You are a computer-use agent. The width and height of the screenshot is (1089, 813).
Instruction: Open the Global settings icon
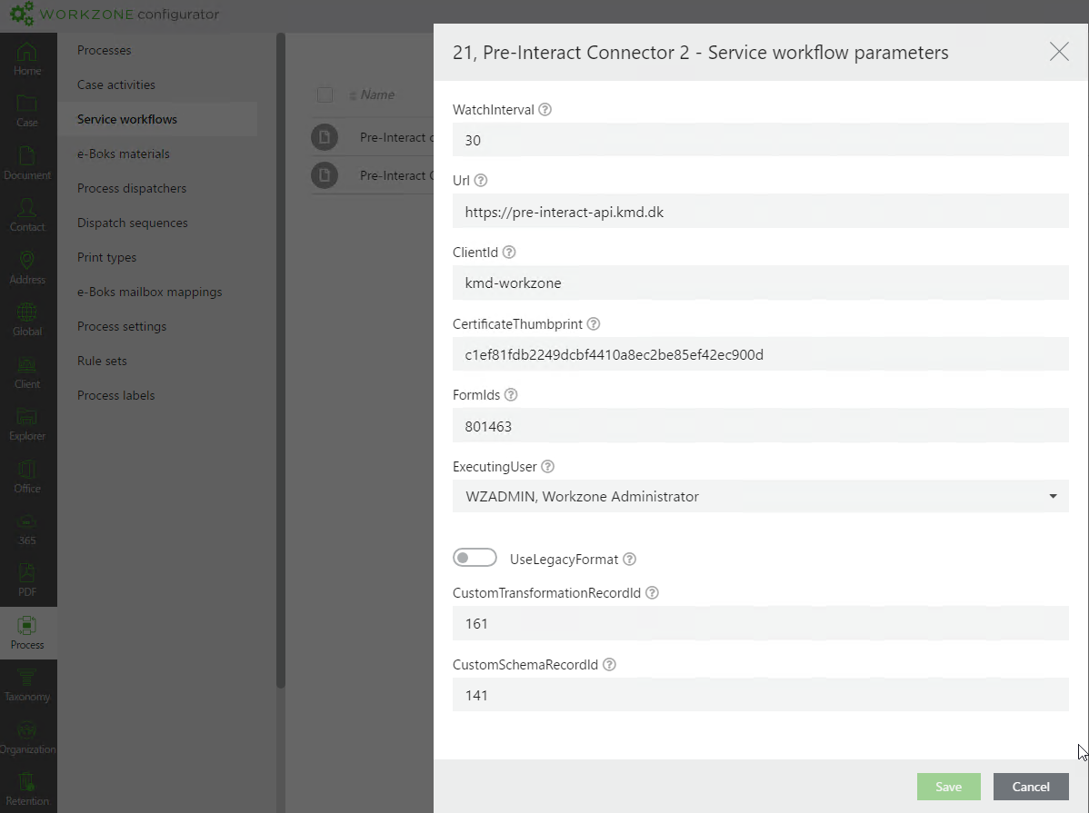coord(27,319)
